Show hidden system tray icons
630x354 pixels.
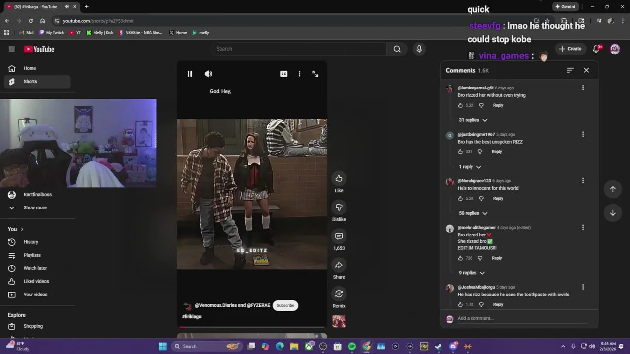563,346
